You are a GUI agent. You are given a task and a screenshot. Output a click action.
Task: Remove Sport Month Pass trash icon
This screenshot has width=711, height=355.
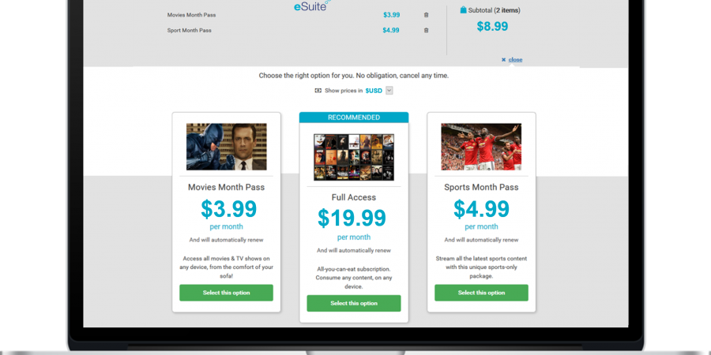tap(426, 30)
